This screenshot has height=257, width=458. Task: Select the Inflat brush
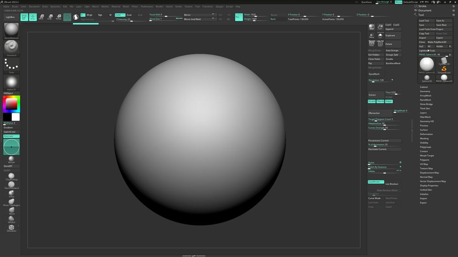pyautogui.click(x=11, y=193)
